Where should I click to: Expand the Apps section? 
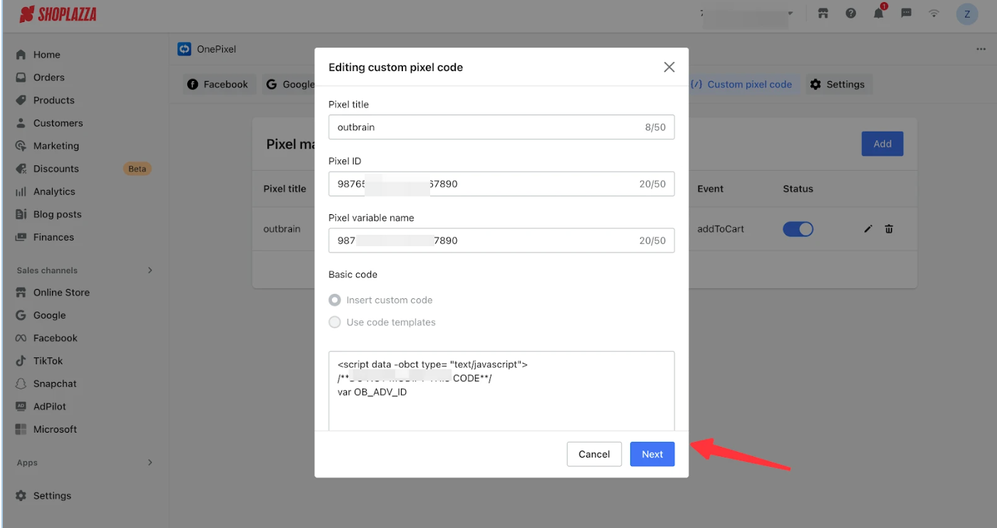[150, 463]
